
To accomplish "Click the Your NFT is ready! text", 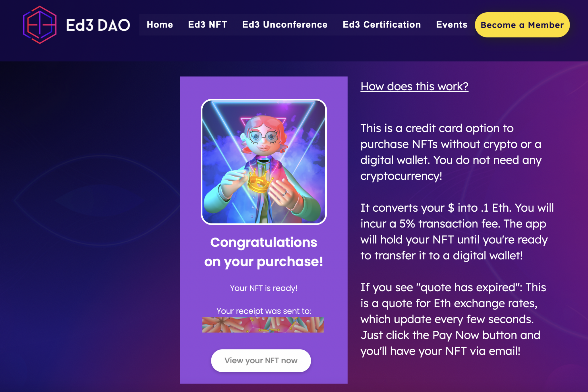I will 264,288.
